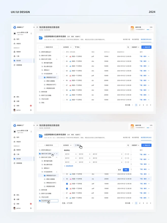Remove the first filter row with its minus icon
167x223 pixels.
tap(126, 154)
